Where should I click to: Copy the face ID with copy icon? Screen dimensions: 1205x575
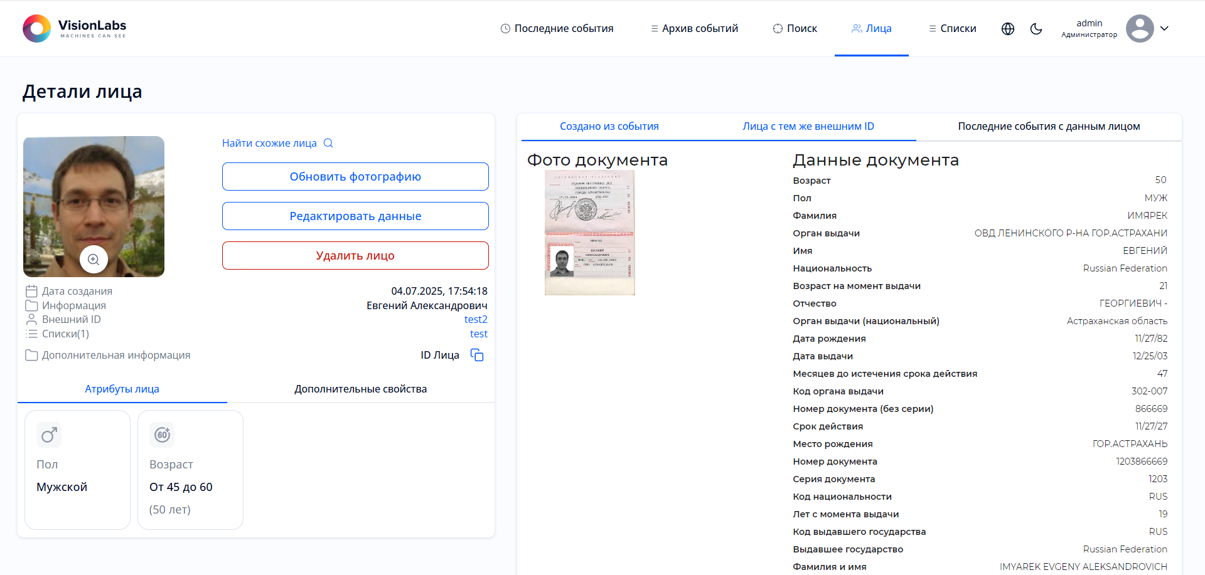point(477,355)
